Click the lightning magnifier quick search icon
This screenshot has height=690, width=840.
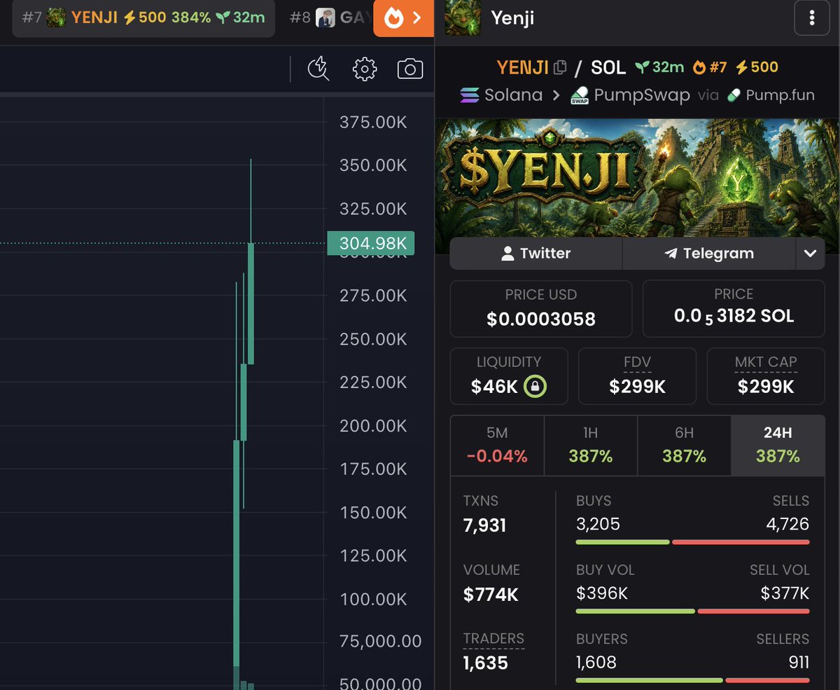tap(318, 69)
